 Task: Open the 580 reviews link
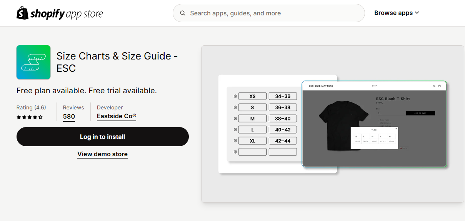(x=69, y=116)
